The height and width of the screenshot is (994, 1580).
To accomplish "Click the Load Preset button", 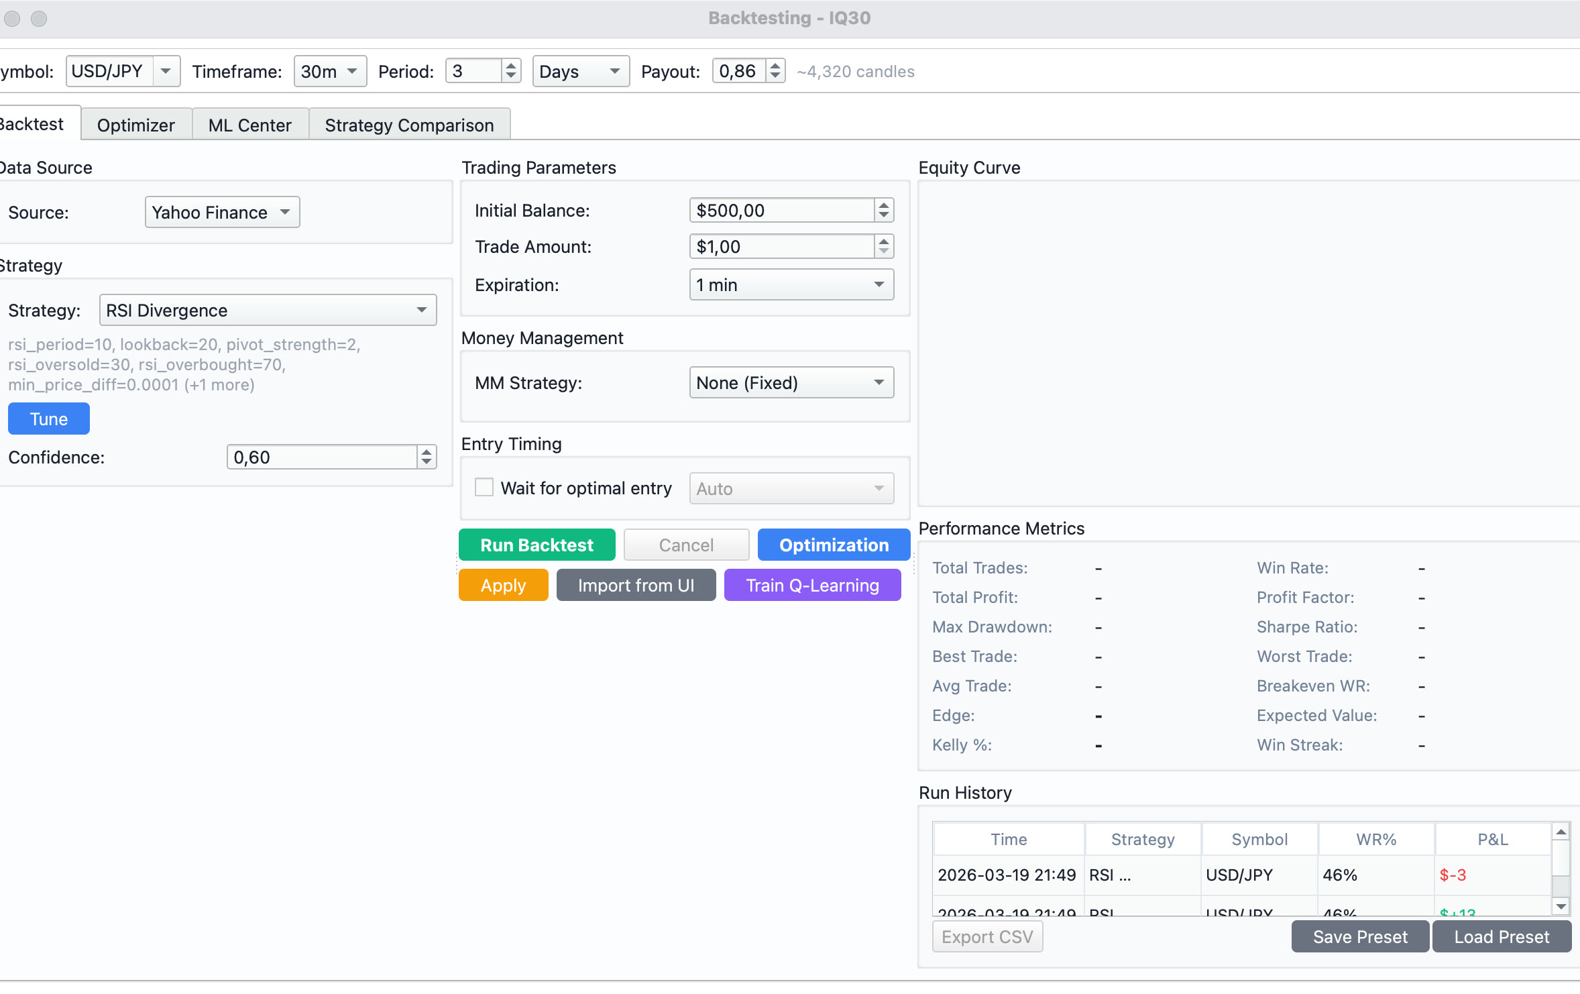I will pos(1502,937).
